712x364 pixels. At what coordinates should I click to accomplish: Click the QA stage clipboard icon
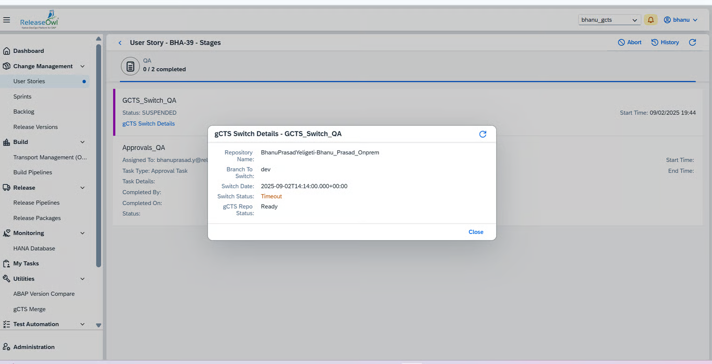click(130, 66)
